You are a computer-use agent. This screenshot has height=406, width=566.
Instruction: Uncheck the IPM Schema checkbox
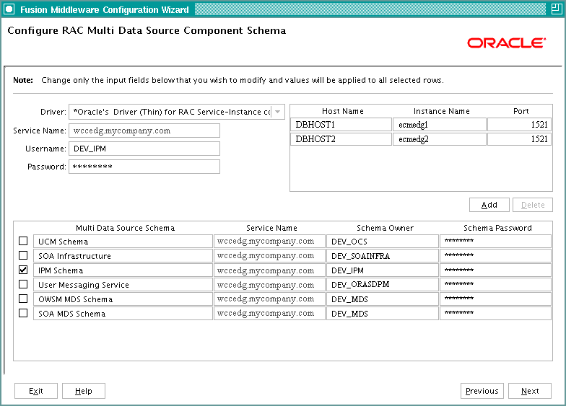point(23,270)
